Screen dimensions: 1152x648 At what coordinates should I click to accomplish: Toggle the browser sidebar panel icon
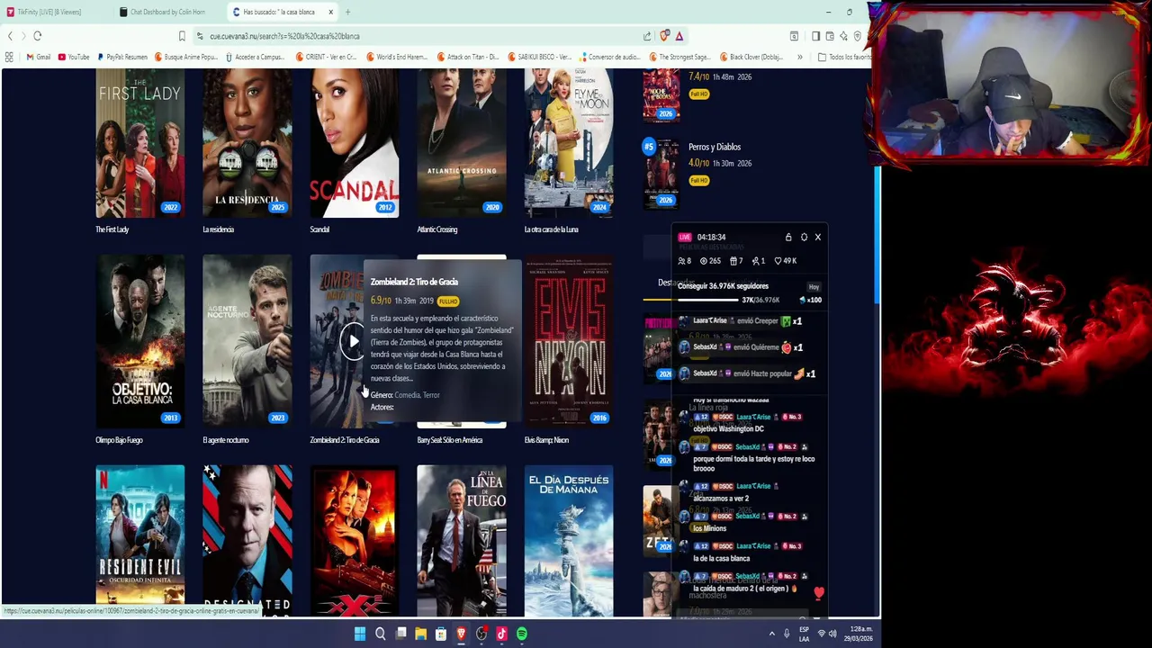tap(815, 36)
